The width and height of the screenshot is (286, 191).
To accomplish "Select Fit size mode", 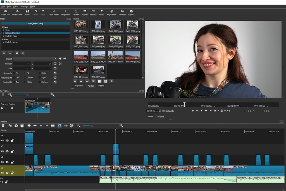I will (14, 73).
